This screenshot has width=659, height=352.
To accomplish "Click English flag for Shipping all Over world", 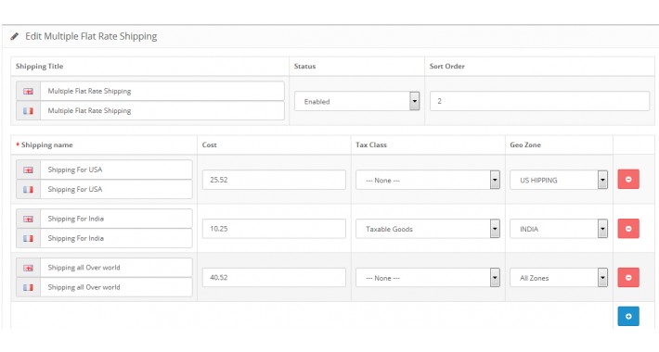I will pyautogui.click(x=28, y=268).
